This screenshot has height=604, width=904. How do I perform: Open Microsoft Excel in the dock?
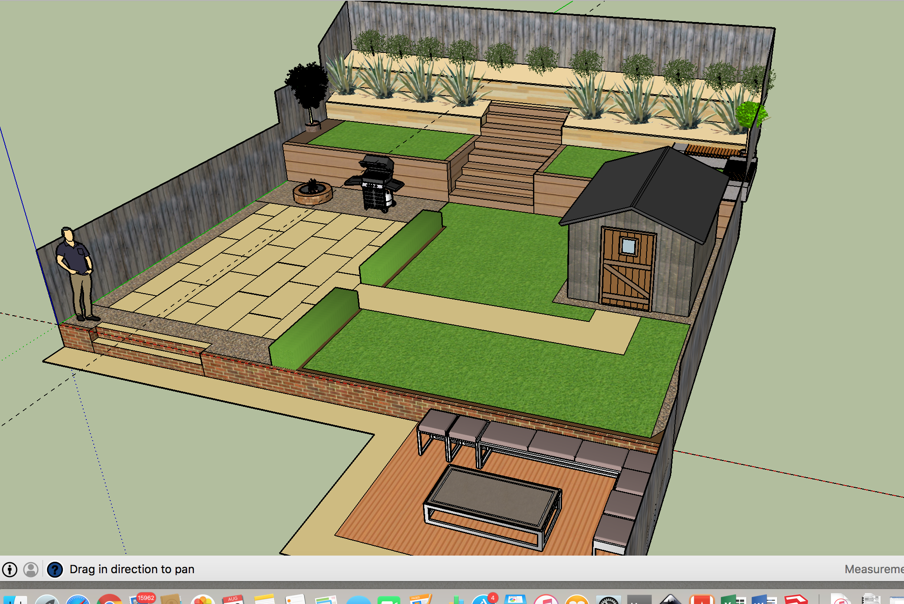(733, 600)
